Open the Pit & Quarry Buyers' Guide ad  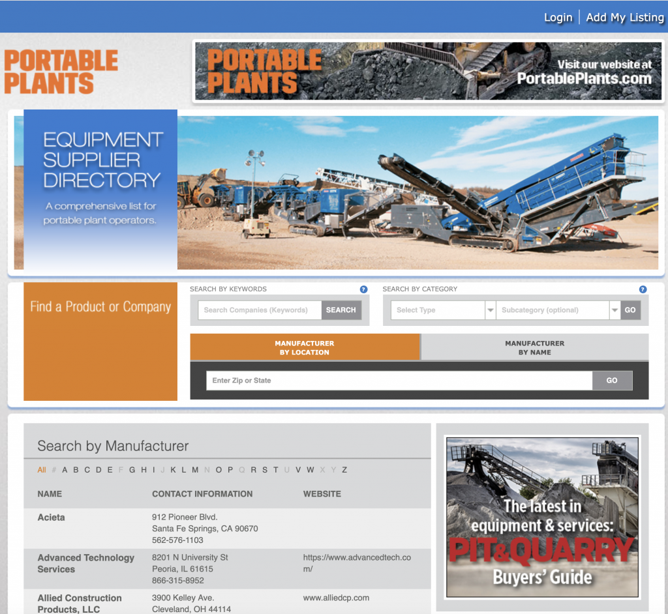click(542, 517)
